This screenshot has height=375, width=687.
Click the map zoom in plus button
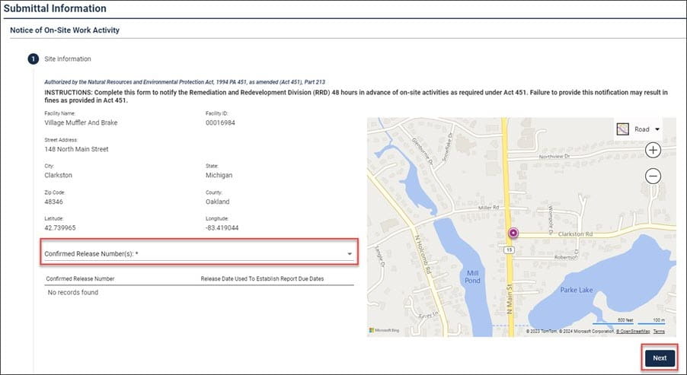pos(653,150)
